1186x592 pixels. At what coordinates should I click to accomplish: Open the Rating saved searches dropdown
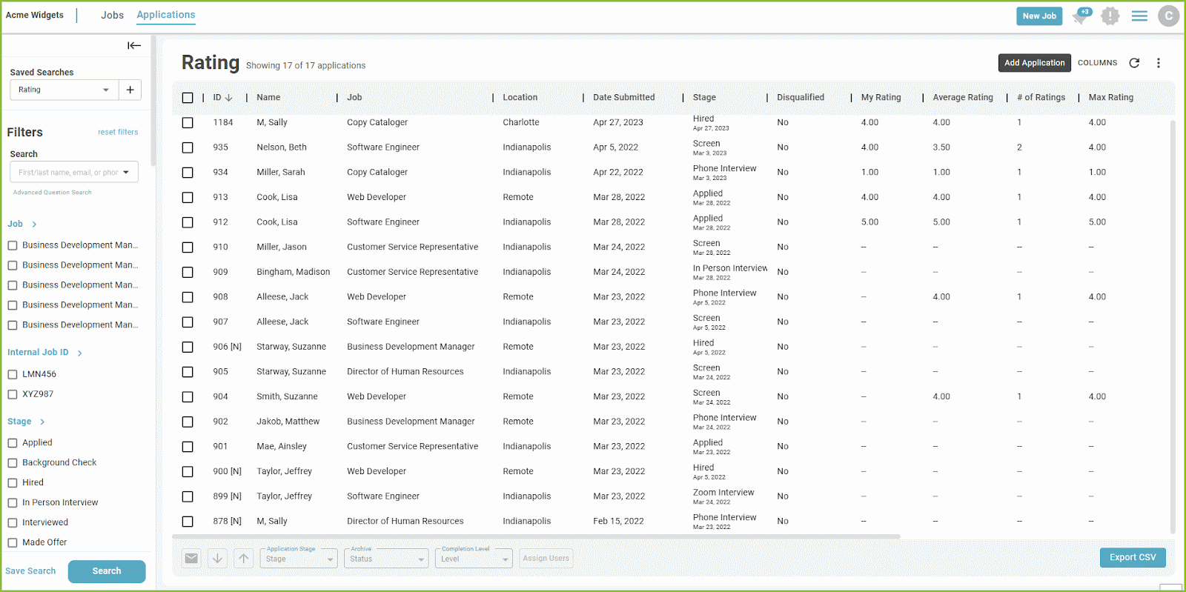pos(64,90)
